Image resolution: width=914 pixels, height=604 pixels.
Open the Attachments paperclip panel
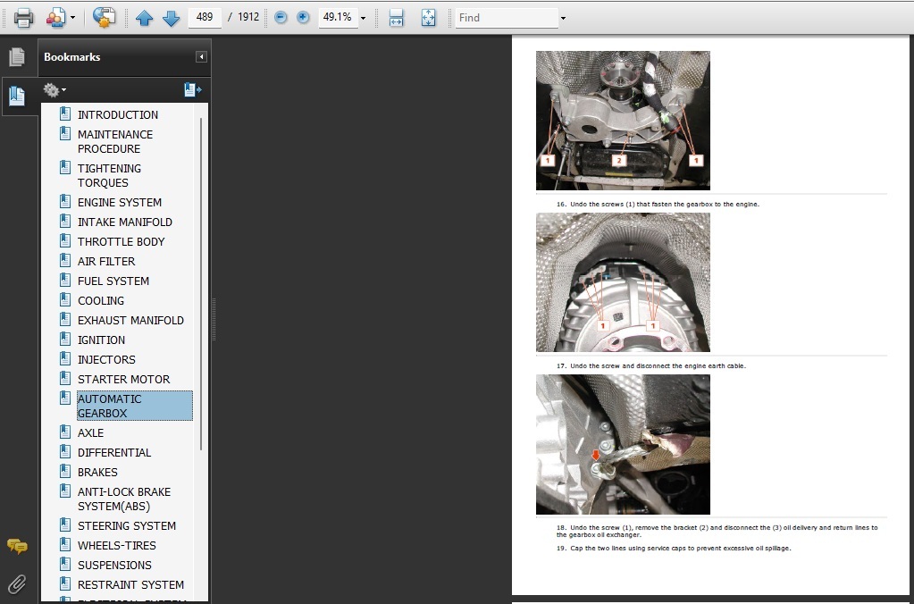(x=17, y=584)
